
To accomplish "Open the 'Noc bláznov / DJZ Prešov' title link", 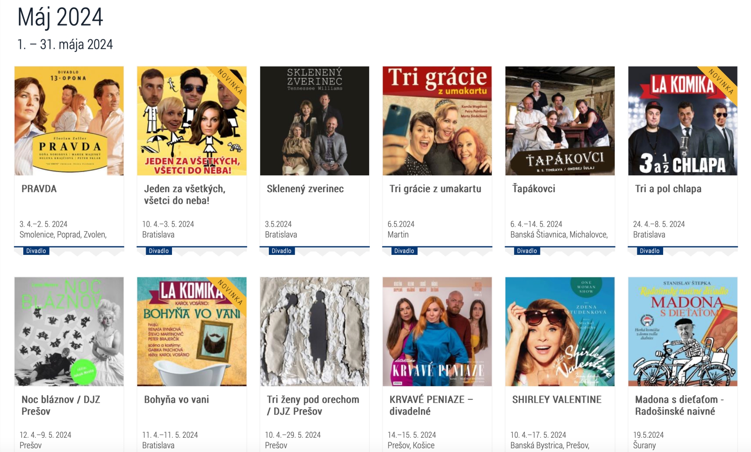I will (61, 405).
